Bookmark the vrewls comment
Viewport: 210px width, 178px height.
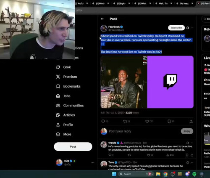(x=187, y=155)
